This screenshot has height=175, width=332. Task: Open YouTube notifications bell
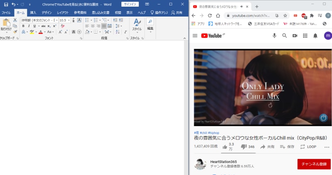pos(315,36)
